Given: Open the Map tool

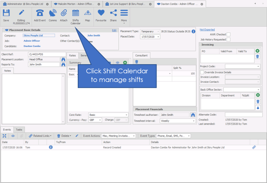Looking at the screenshot, I should (87, 16).
